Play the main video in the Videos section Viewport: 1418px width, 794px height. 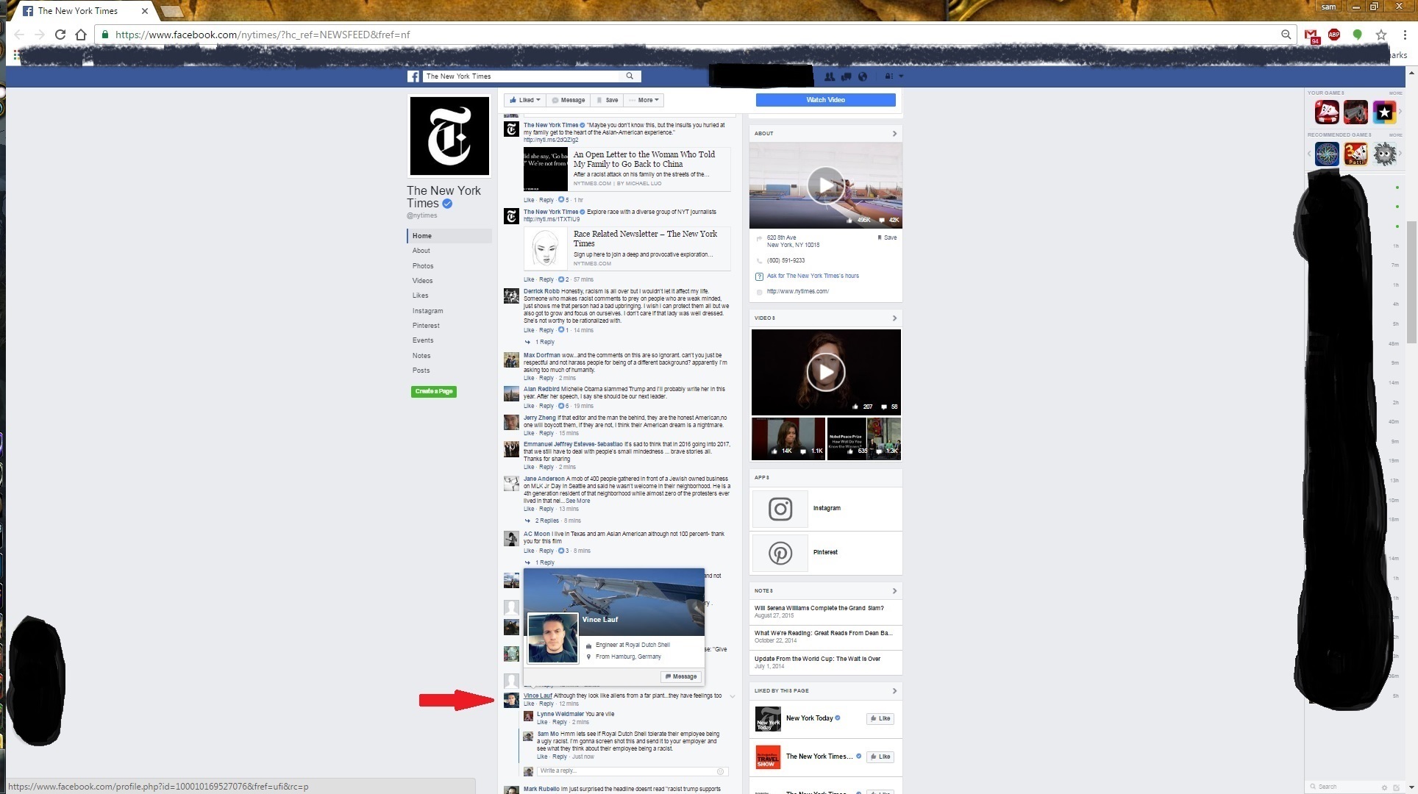coord(825,372)
